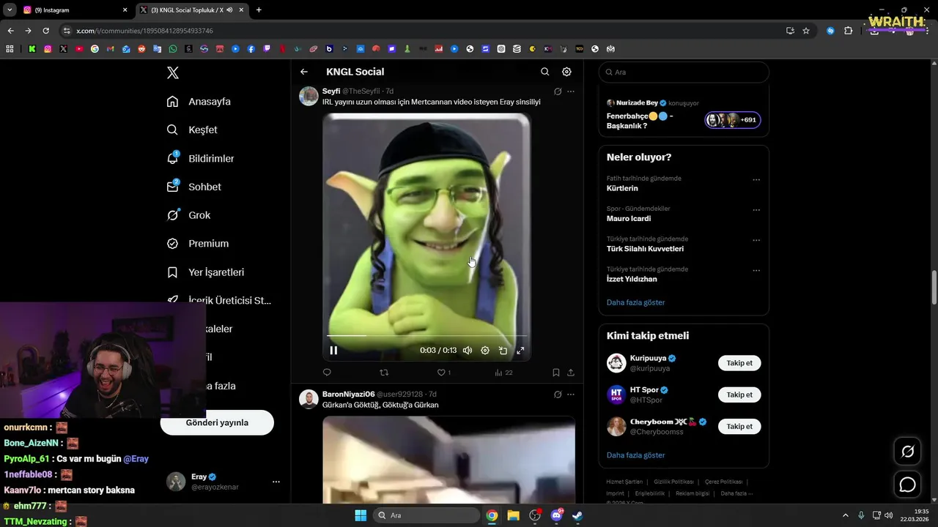Show more follow suggestions link
938x527 pixels.
click(x=635, y=455)
